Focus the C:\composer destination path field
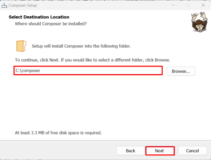 pos(88,71)
